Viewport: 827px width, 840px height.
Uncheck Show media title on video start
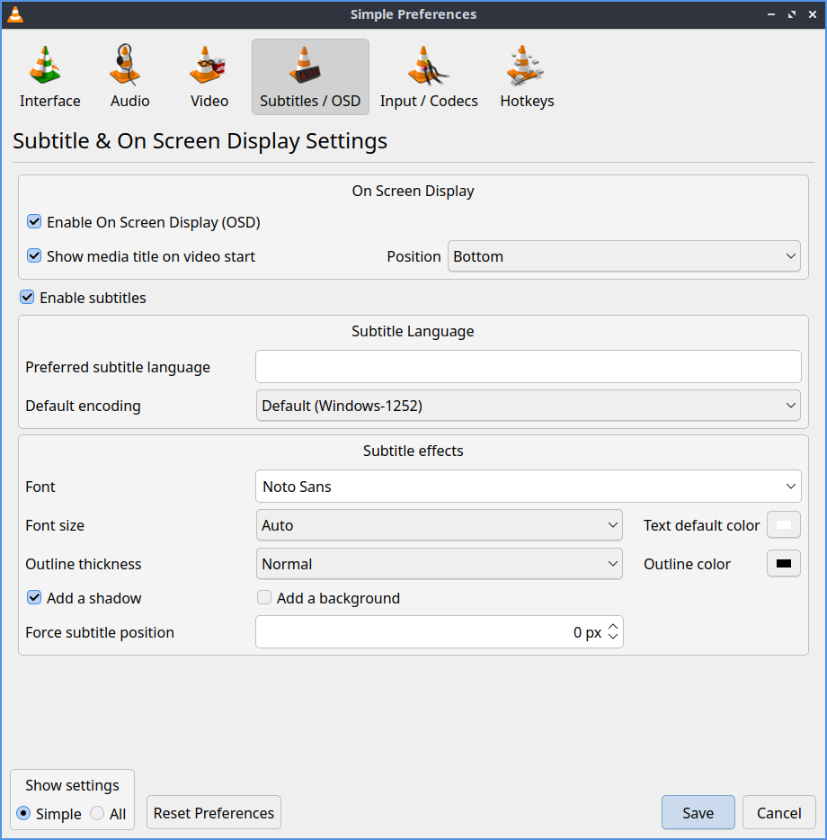tap(34, 256)
